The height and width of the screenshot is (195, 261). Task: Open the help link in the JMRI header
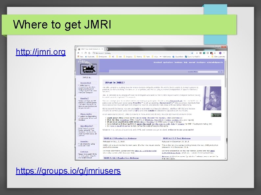pos(186,62)
